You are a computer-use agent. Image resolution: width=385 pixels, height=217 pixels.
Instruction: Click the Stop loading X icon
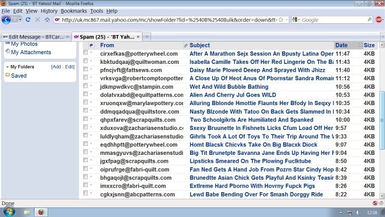point(37,20)
